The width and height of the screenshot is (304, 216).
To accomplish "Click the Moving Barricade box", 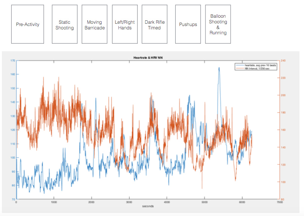I will pyautogui.click(x=94, y=24).
